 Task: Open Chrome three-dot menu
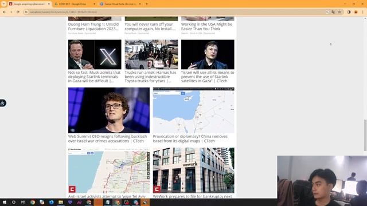[x=363, y=12]
